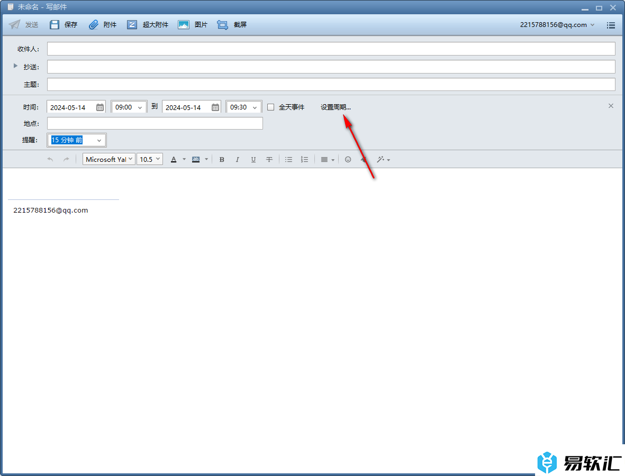Enable the 全天事件 all-day checkbox
The image size is (625, 476).
270,107
